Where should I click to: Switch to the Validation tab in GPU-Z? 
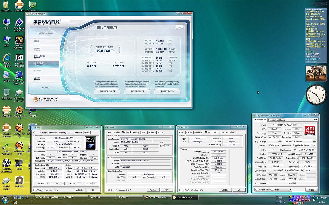click(x=280, y=120)
